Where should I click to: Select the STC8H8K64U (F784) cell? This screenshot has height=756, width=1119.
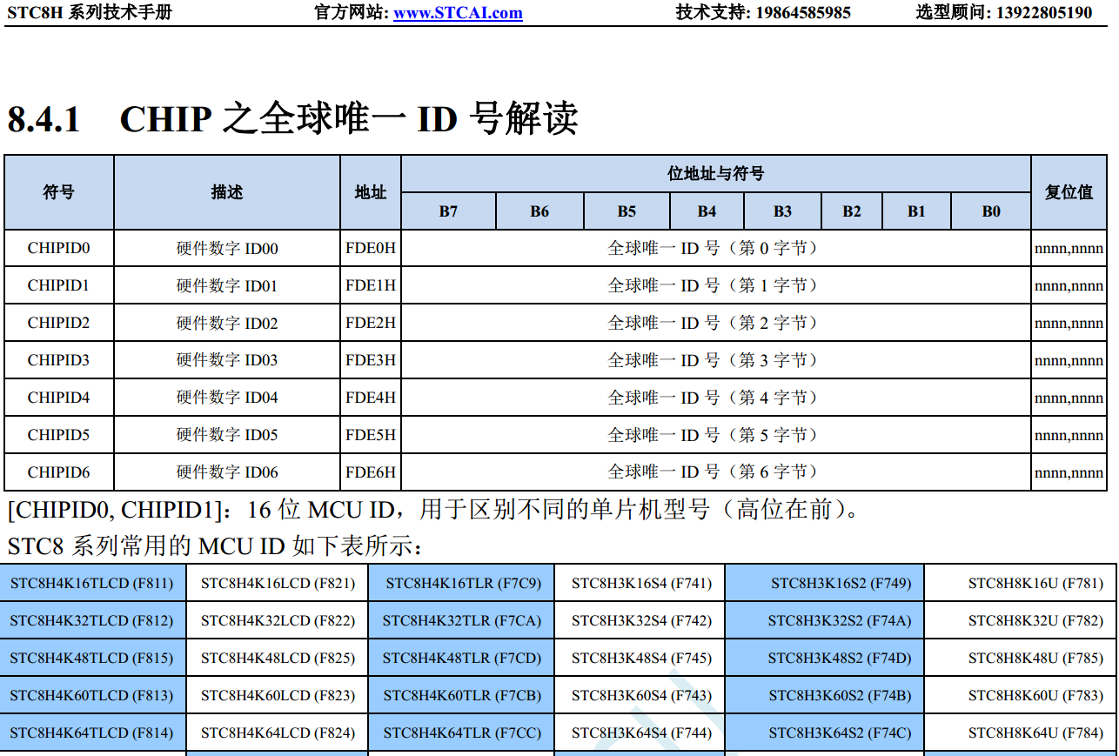click(x=1020, y=733)
